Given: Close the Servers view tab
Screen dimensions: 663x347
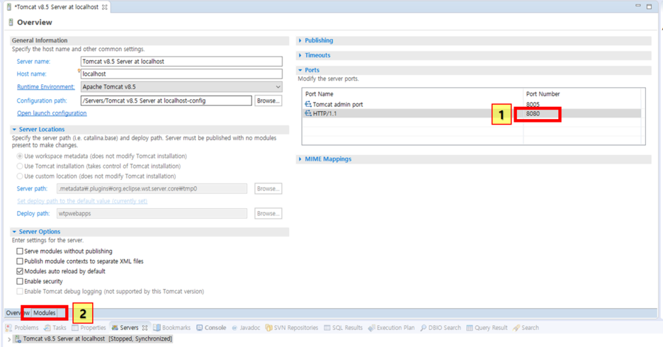Looking at the screenshot, I should point(144,328).
